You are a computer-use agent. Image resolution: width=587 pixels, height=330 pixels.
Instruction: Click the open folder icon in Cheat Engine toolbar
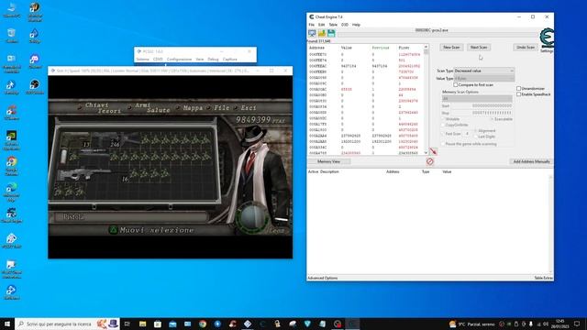(322, 33)
